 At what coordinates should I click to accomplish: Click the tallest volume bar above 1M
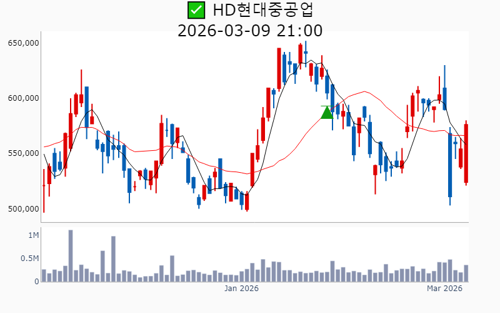tap(71, 256)
